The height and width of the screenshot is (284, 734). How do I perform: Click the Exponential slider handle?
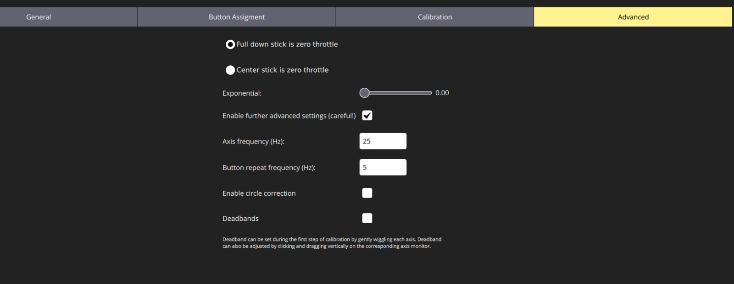point(364,93)
